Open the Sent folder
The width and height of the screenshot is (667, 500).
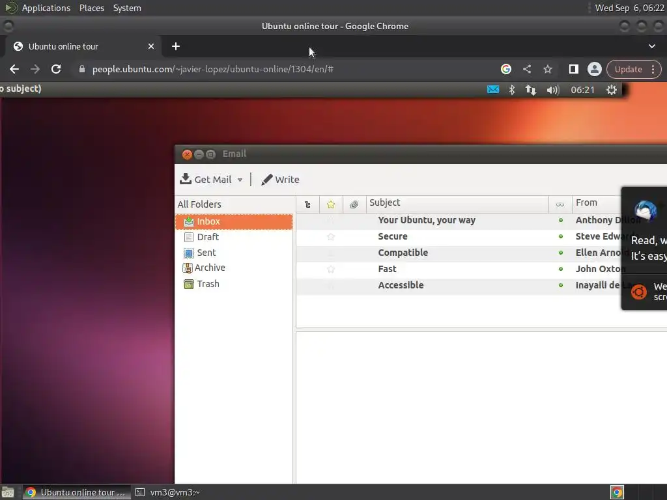200,253
